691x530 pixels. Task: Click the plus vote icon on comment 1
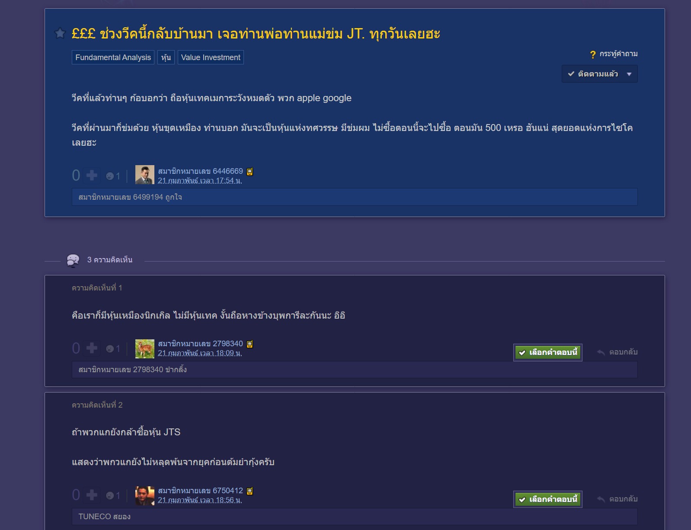tap(92, 348)
